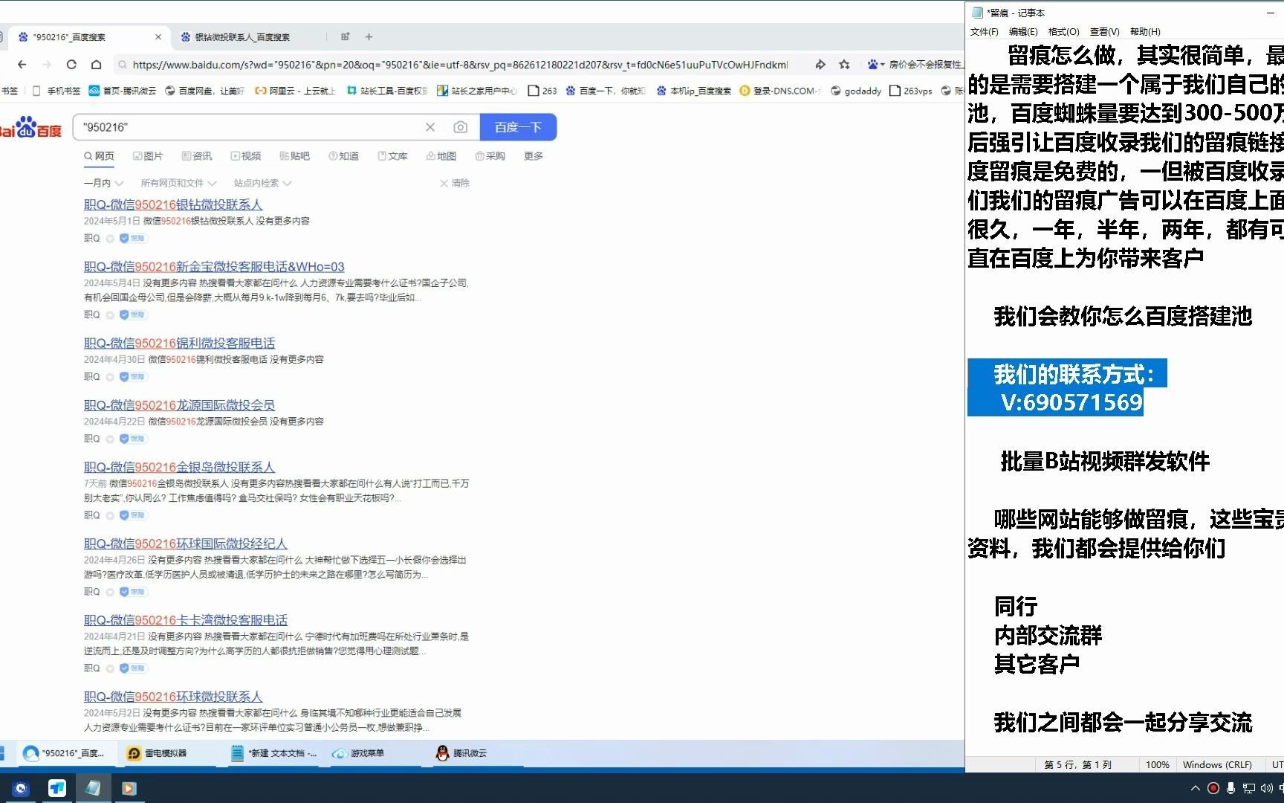Go back using browser back arrow
The width and height of the screenshot is (1284, 803).
click(22, 65)
